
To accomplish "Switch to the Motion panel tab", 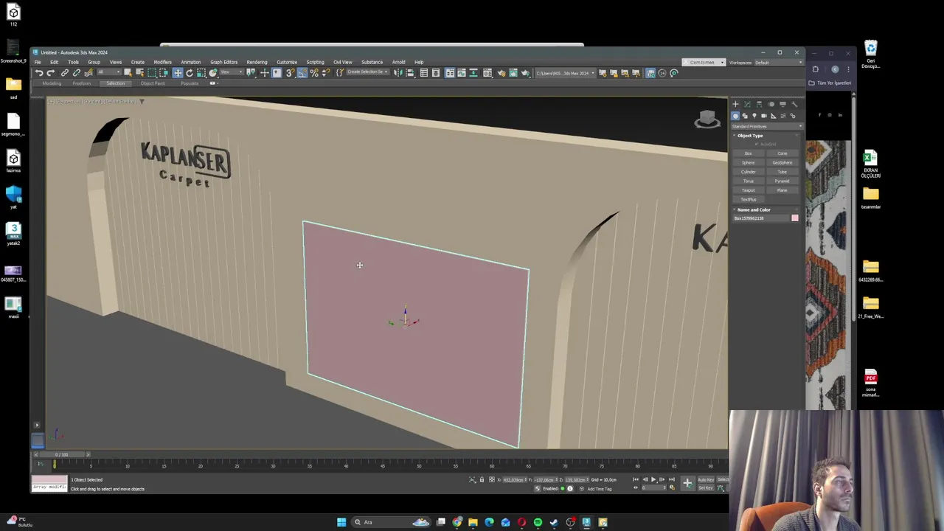I will tap(771, 104).
